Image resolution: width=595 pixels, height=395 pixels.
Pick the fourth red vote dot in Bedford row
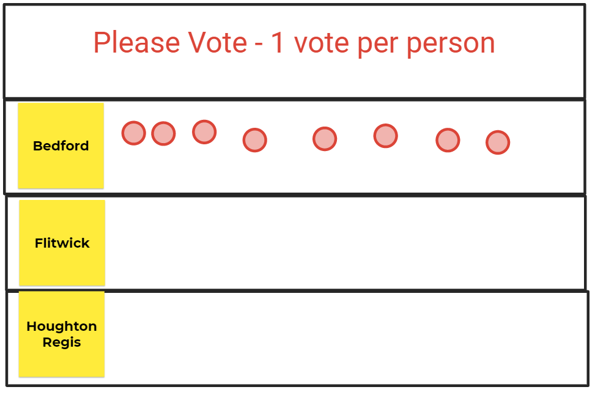[x=255, y=141]
